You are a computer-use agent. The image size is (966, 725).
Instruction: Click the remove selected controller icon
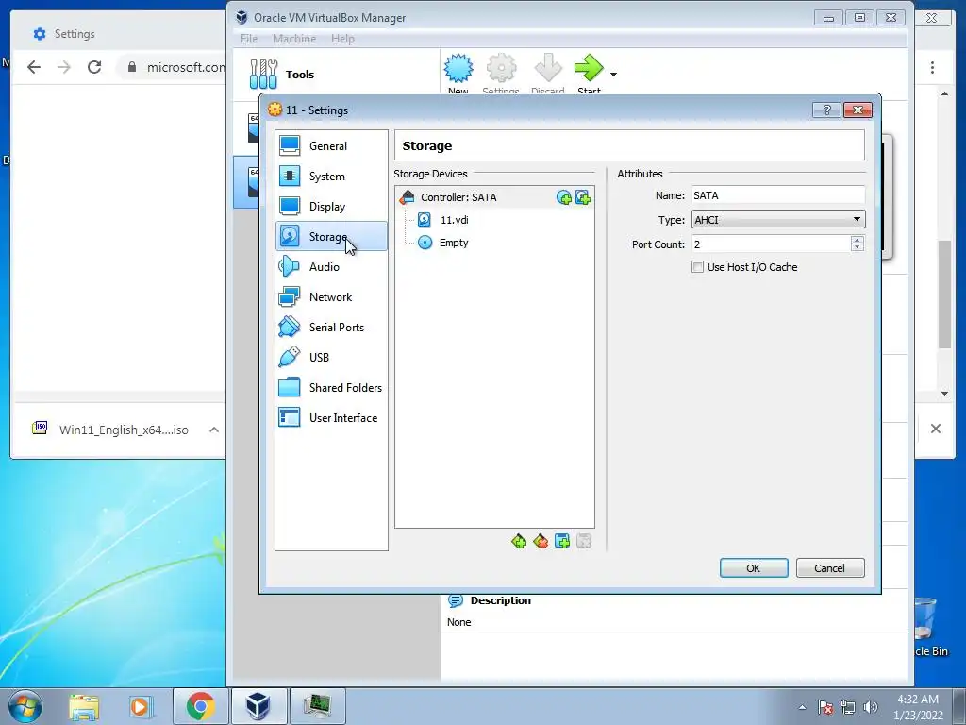pos(541,541)
